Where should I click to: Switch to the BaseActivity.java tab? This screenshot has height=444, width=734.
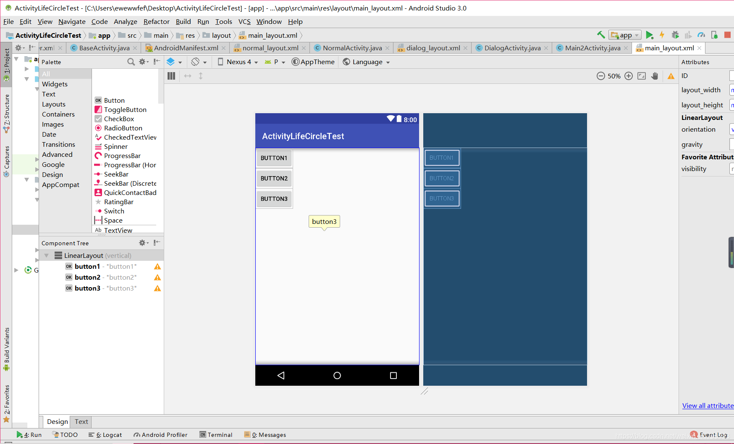click(x=104, y=48)
